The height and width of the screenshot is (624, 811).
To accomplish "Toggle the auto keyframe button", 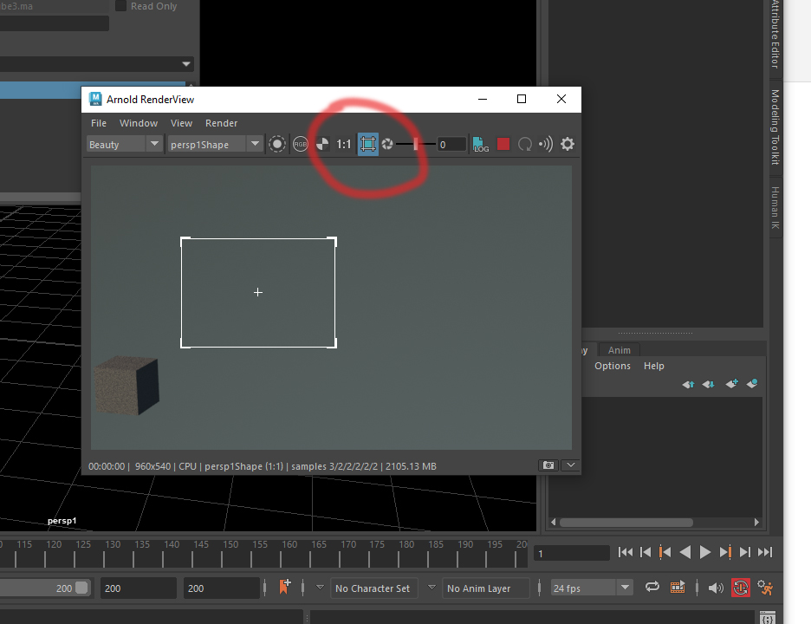I will point(741,588).
